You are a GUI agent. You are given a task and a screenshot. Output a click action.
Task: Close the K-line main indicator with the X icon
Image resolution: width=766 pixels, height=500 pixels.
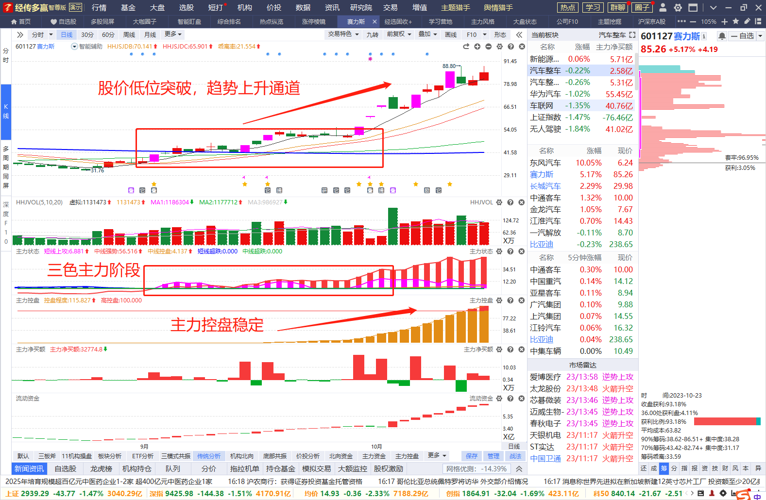pos(522,47)
